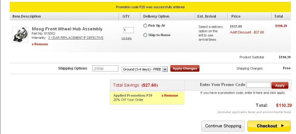Click the promo code text field
Viewport: 296px width, 134px height.
click(x=258, y=85)
